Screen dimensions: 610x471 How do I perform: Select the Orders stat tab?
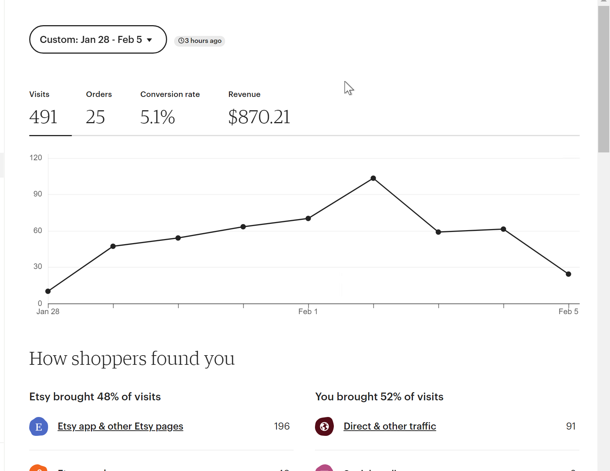coord(99,109)
